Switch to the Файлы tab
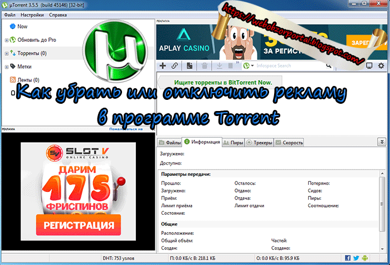This screenshot has width=390, height=265. pyautogui.click(x=170, y=142)
